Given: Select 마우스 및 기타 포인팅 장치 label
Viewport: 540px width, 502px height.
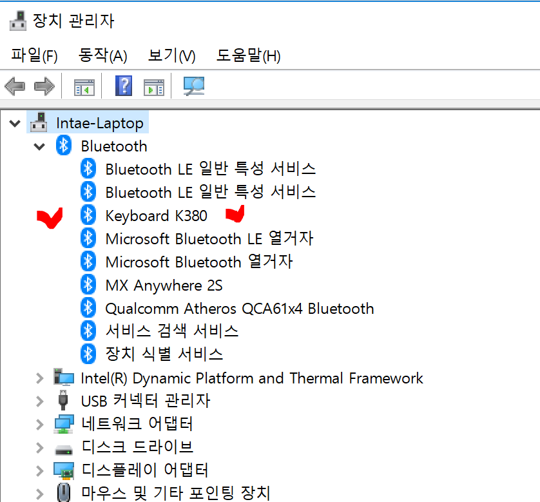Looking at the screenshot, I should [x=176, y=493].
